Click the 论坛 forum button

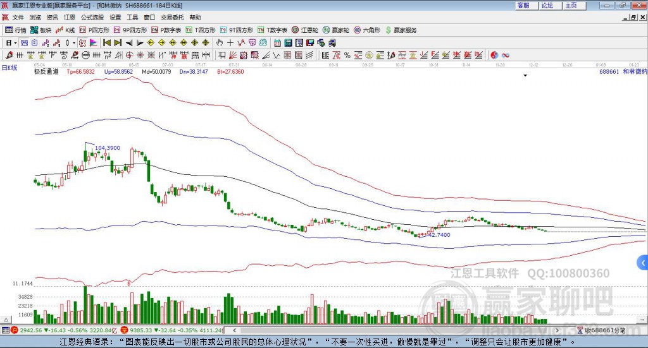(x=551, y=5)
